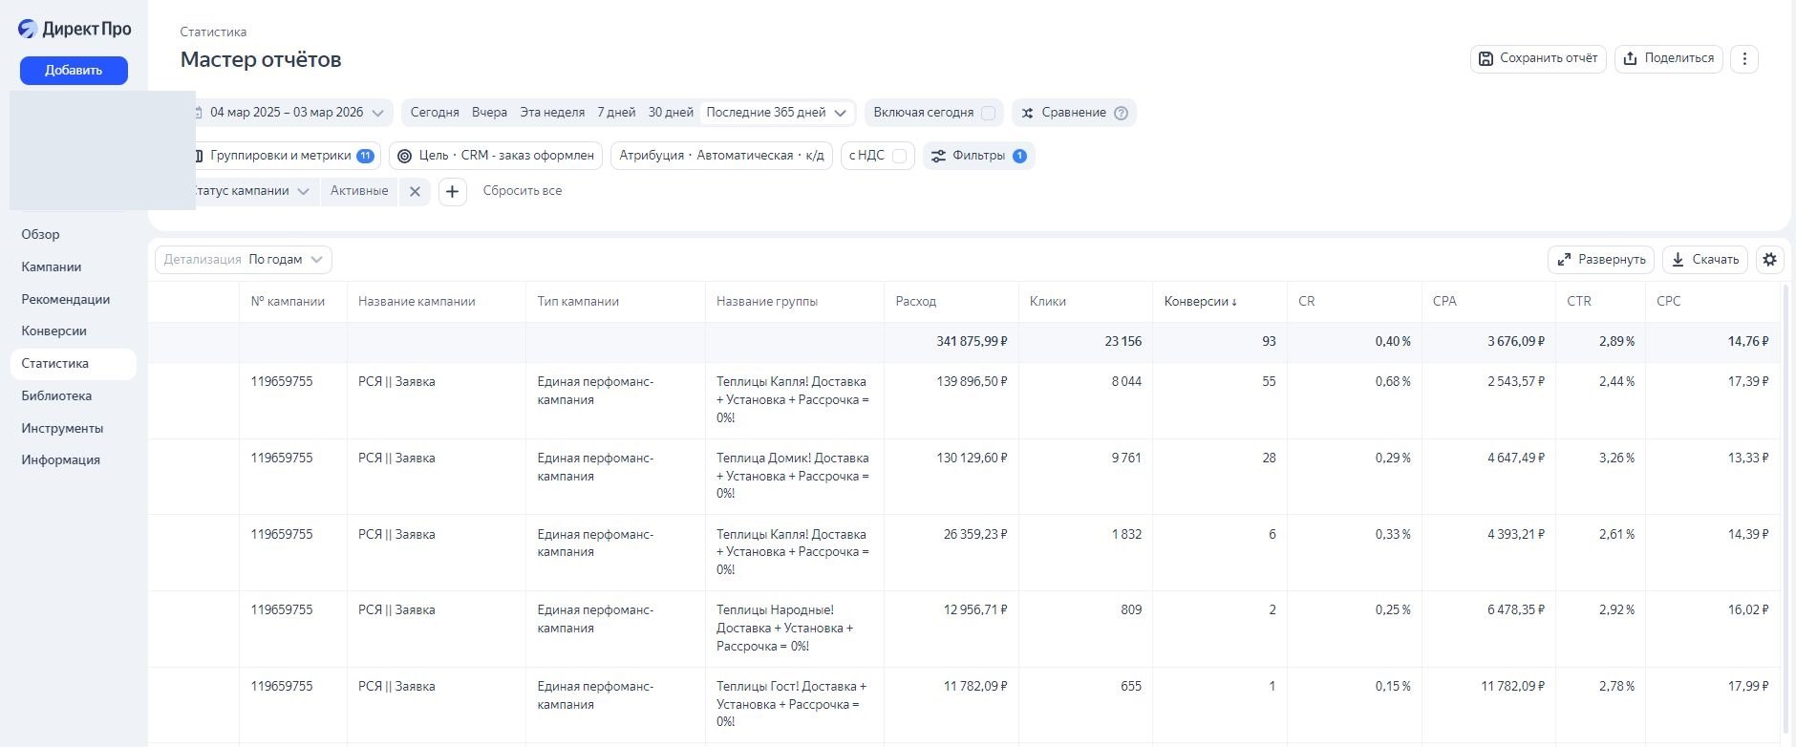Select Статистика in sidebar
Viewport: 1796px width, 747px height.
(x=73, y=363)
